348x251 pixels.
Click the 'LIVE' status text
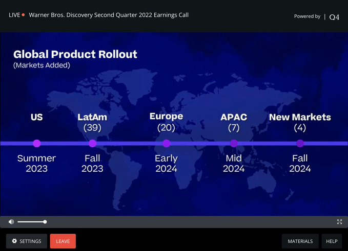14,15
